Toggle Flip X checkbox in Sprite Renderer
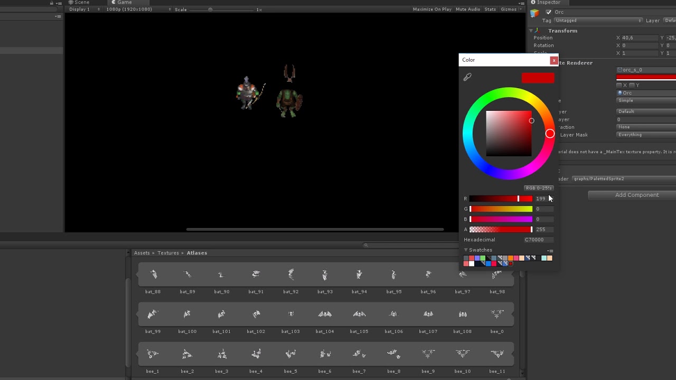The height and width of the screenshot is (380, 676). pyautogui.click(x=619, y=85)
